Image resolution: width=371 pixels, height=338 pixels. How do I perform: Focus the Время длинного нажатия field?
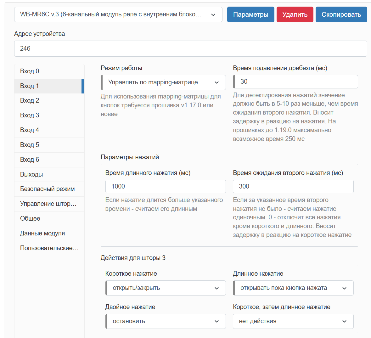point(166,186)
